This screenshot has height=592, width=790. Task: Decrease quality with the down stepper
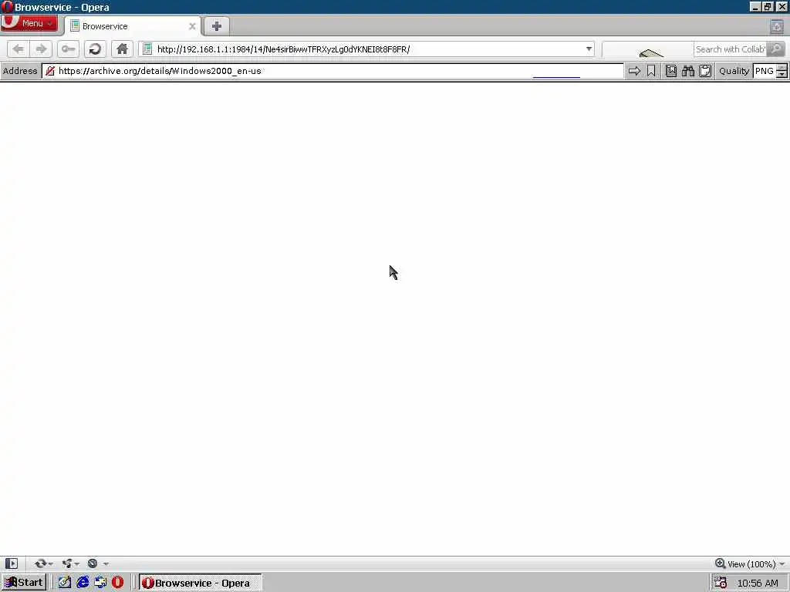pos(782,75)
